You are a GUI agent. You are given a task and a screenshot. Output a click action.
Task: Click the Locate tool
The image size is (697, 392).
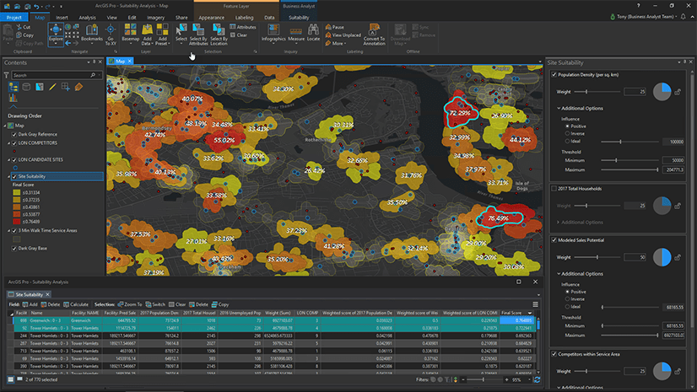coord(313,33)
